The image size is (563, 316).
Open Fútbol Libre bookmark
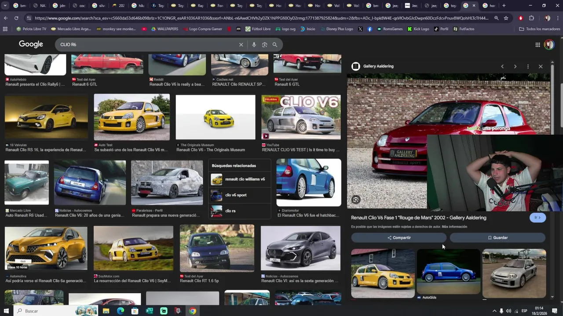(258, 29)
